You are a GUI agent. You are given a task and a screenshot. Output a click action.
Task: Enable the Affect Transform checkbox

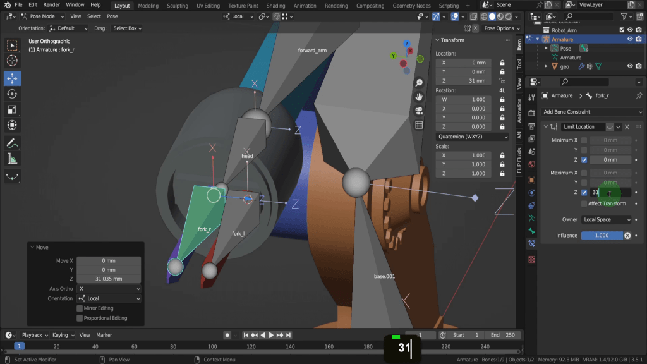[x=584, y=203]
